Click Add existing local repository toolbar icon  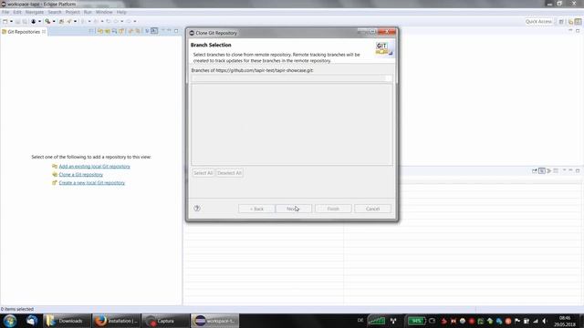[100, 31]
